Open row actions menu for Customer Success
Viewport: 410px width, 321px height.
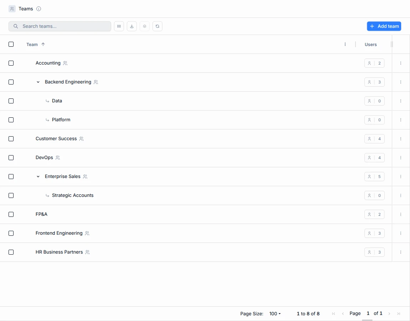click(x=401, y=139)
